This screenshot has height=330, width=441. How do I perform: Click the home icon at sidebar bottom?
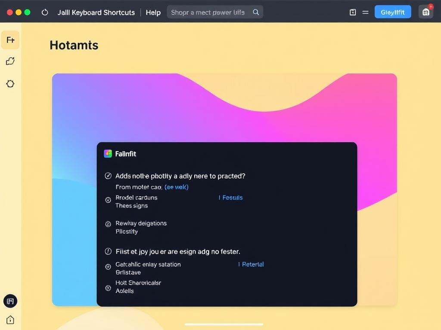pyautogui.click(x=10, y=320)
